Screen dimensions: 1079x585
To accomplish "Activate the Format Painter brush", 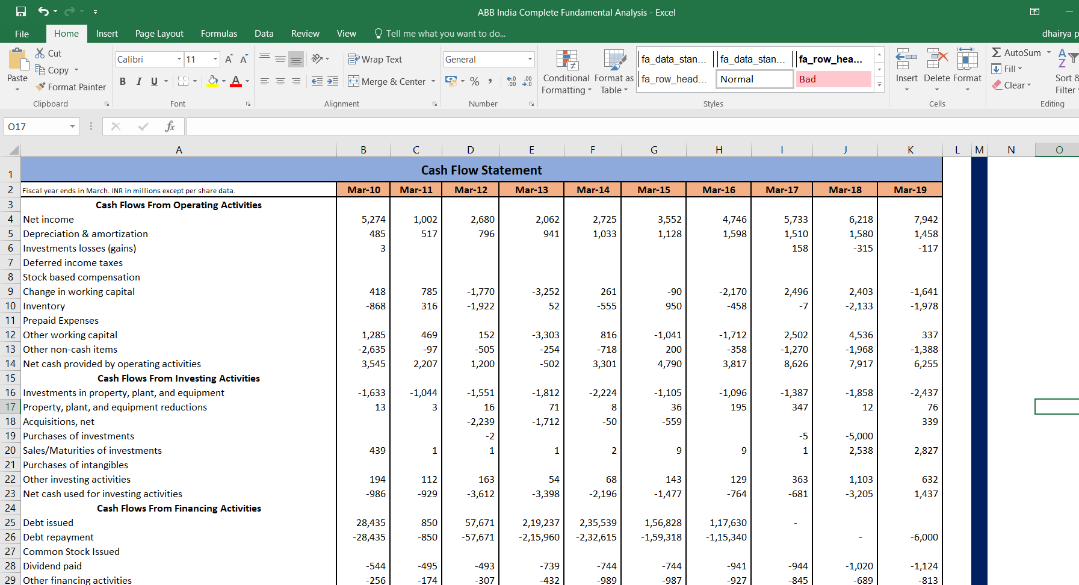I will [70, 87].
